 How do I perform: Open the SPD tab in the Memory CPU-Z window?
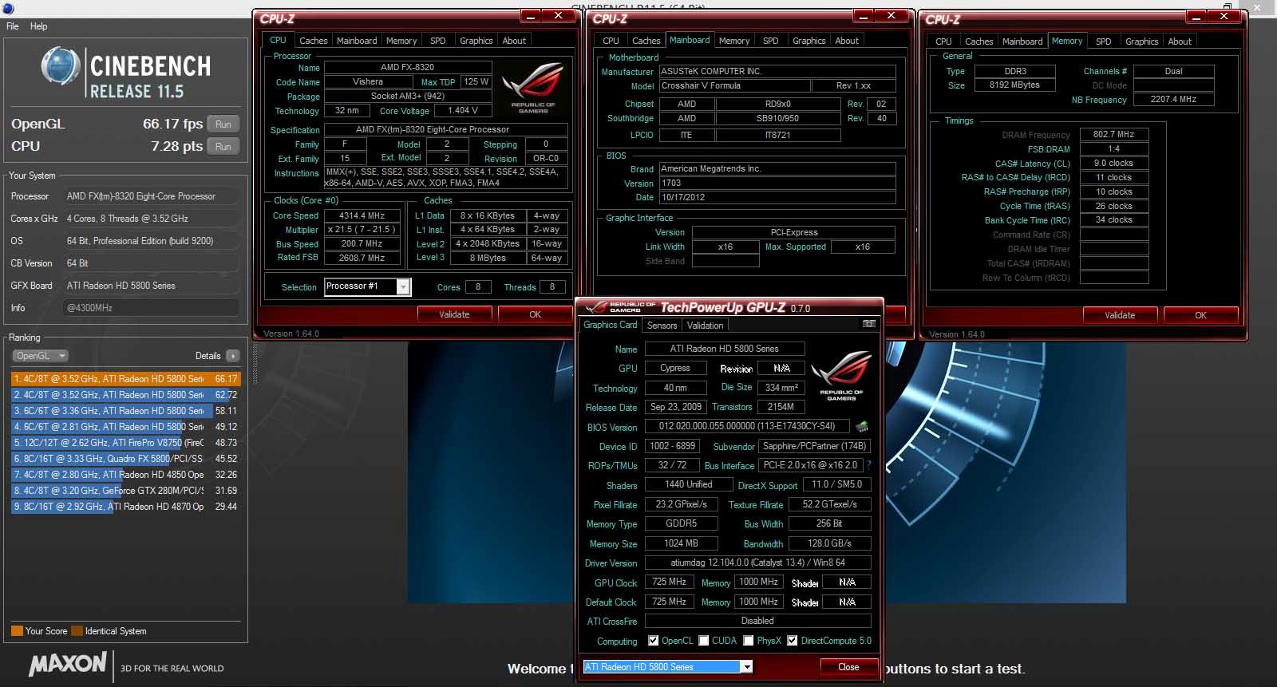pos(1104,41)
